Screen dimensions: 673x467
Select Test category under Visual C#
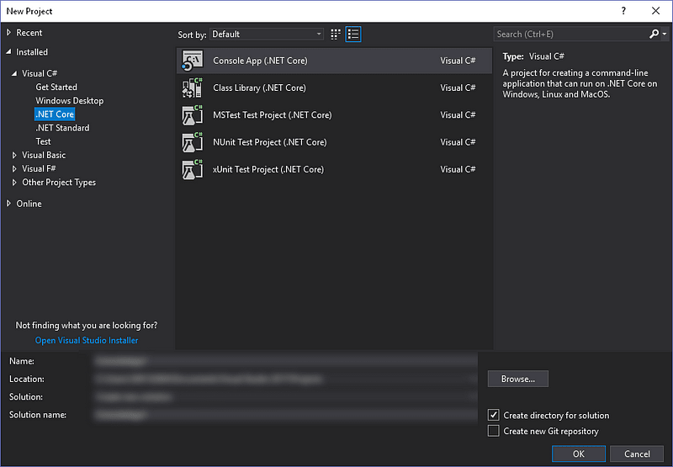pos(43,141)
